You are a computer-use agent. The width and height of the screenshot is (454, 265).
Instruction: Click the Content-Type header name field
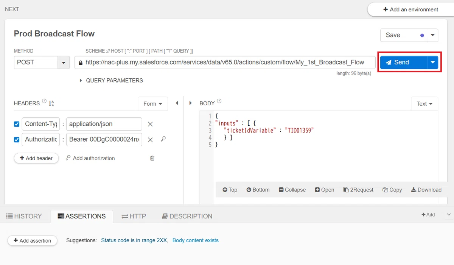pos(41,124)
